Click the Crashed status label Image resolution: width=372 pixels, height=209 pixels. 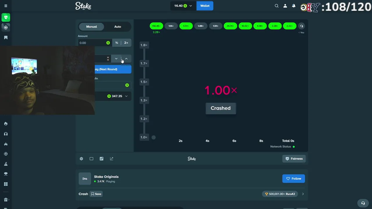click(221, 108)
